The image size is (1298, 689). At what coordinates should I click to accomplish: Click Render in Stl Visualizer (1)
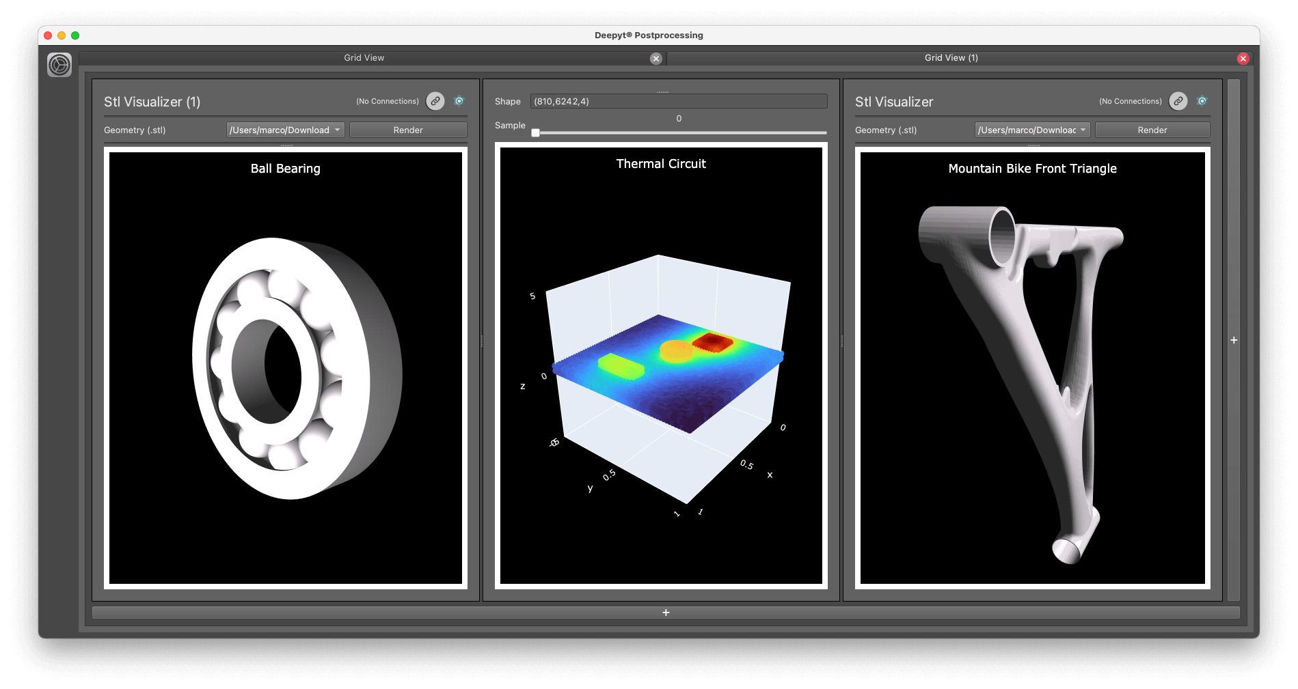(x=408, y=130)
